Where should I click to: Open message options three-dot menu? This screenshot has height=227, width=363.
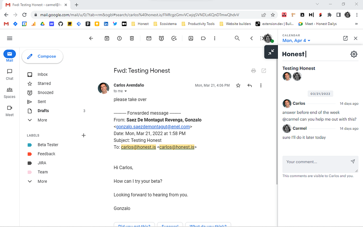click(x=261, y=86)
